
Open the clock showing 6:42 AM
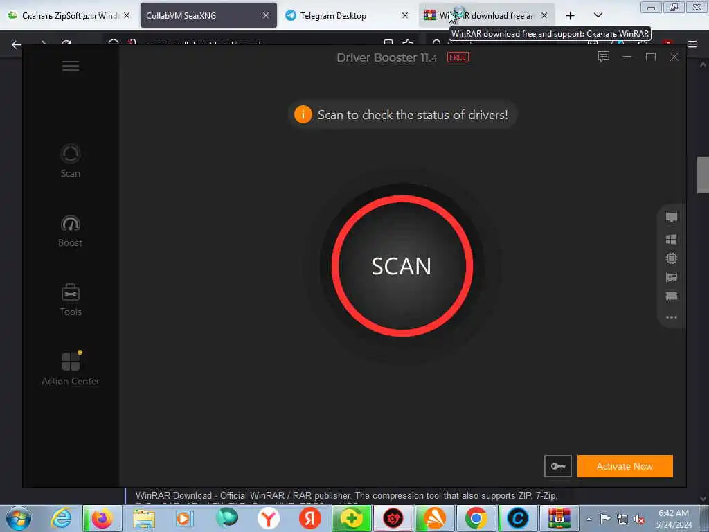(x=674, y=518)
